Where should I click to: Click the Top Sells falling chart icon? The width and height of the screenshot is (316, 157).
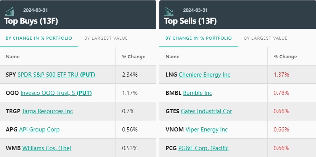tap(168, 11)
